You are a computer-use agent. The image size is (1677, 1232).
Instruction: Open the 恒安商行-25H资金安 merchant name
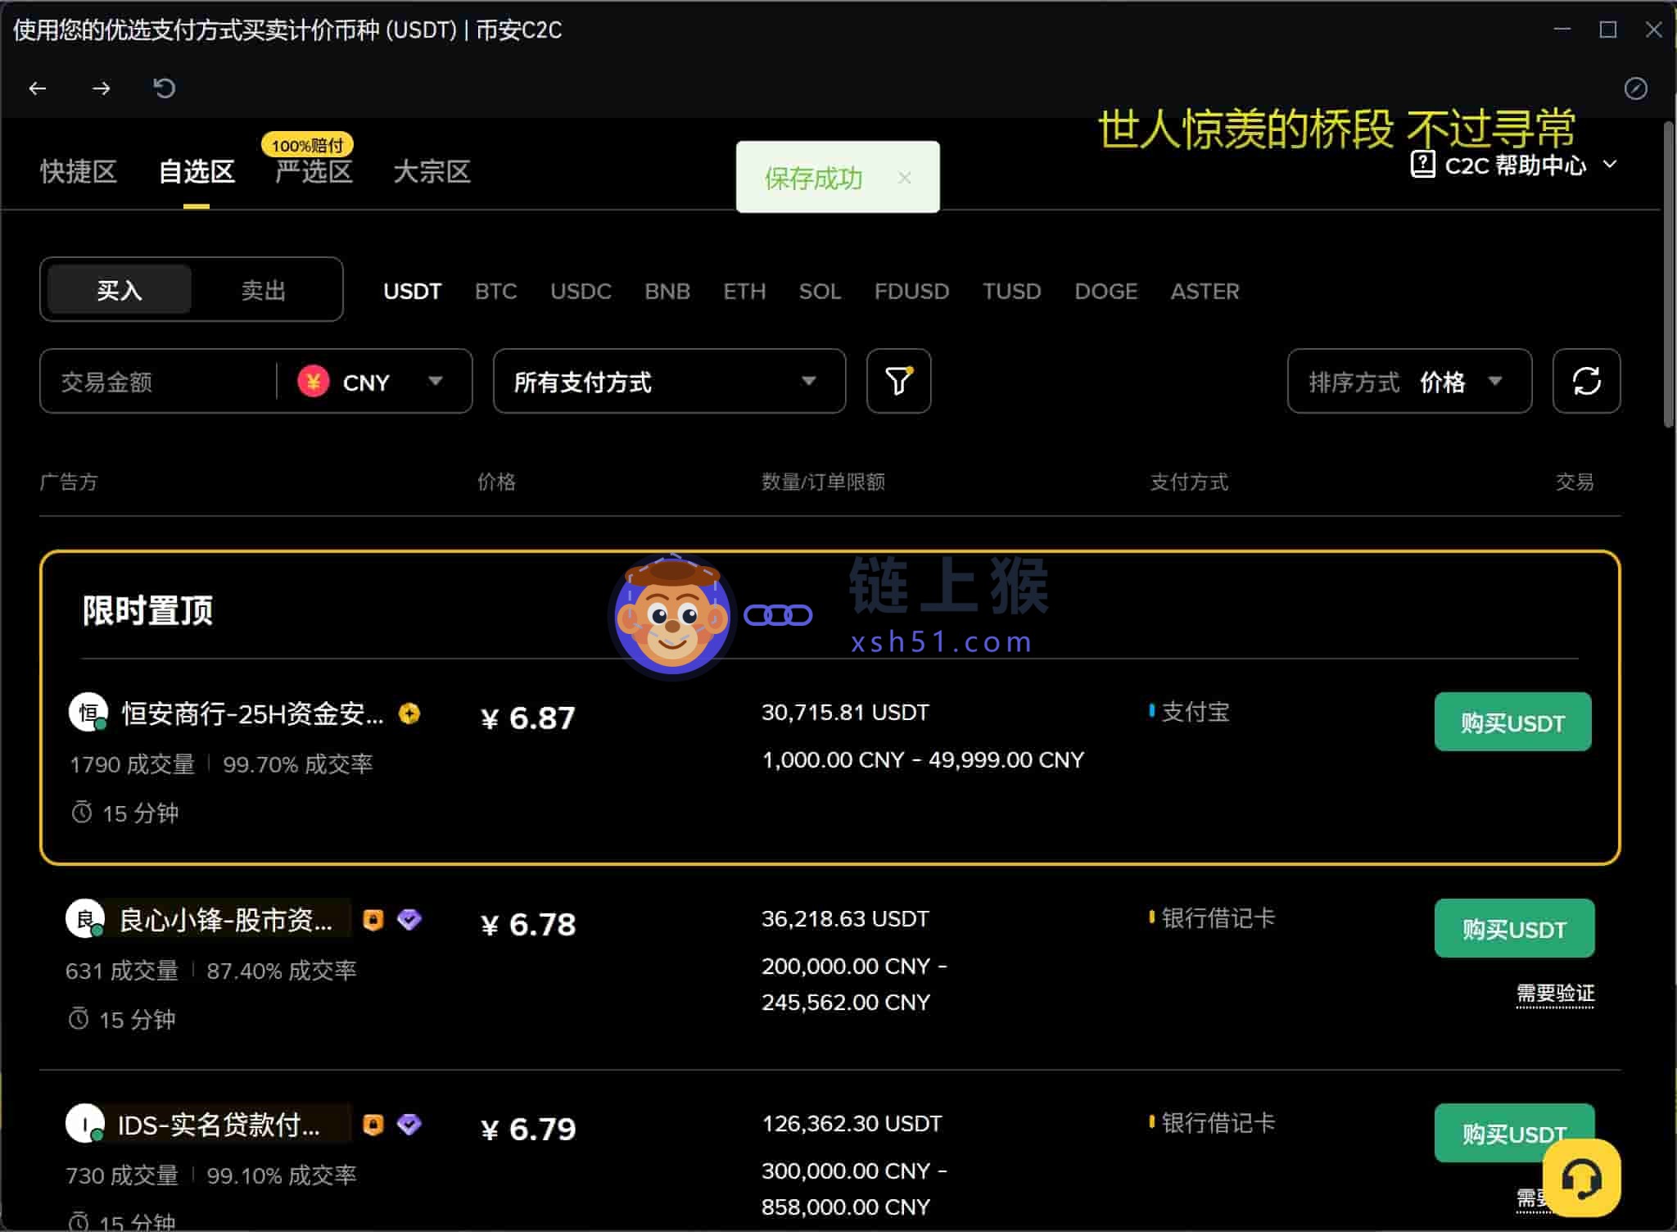(x=252, y=713)
